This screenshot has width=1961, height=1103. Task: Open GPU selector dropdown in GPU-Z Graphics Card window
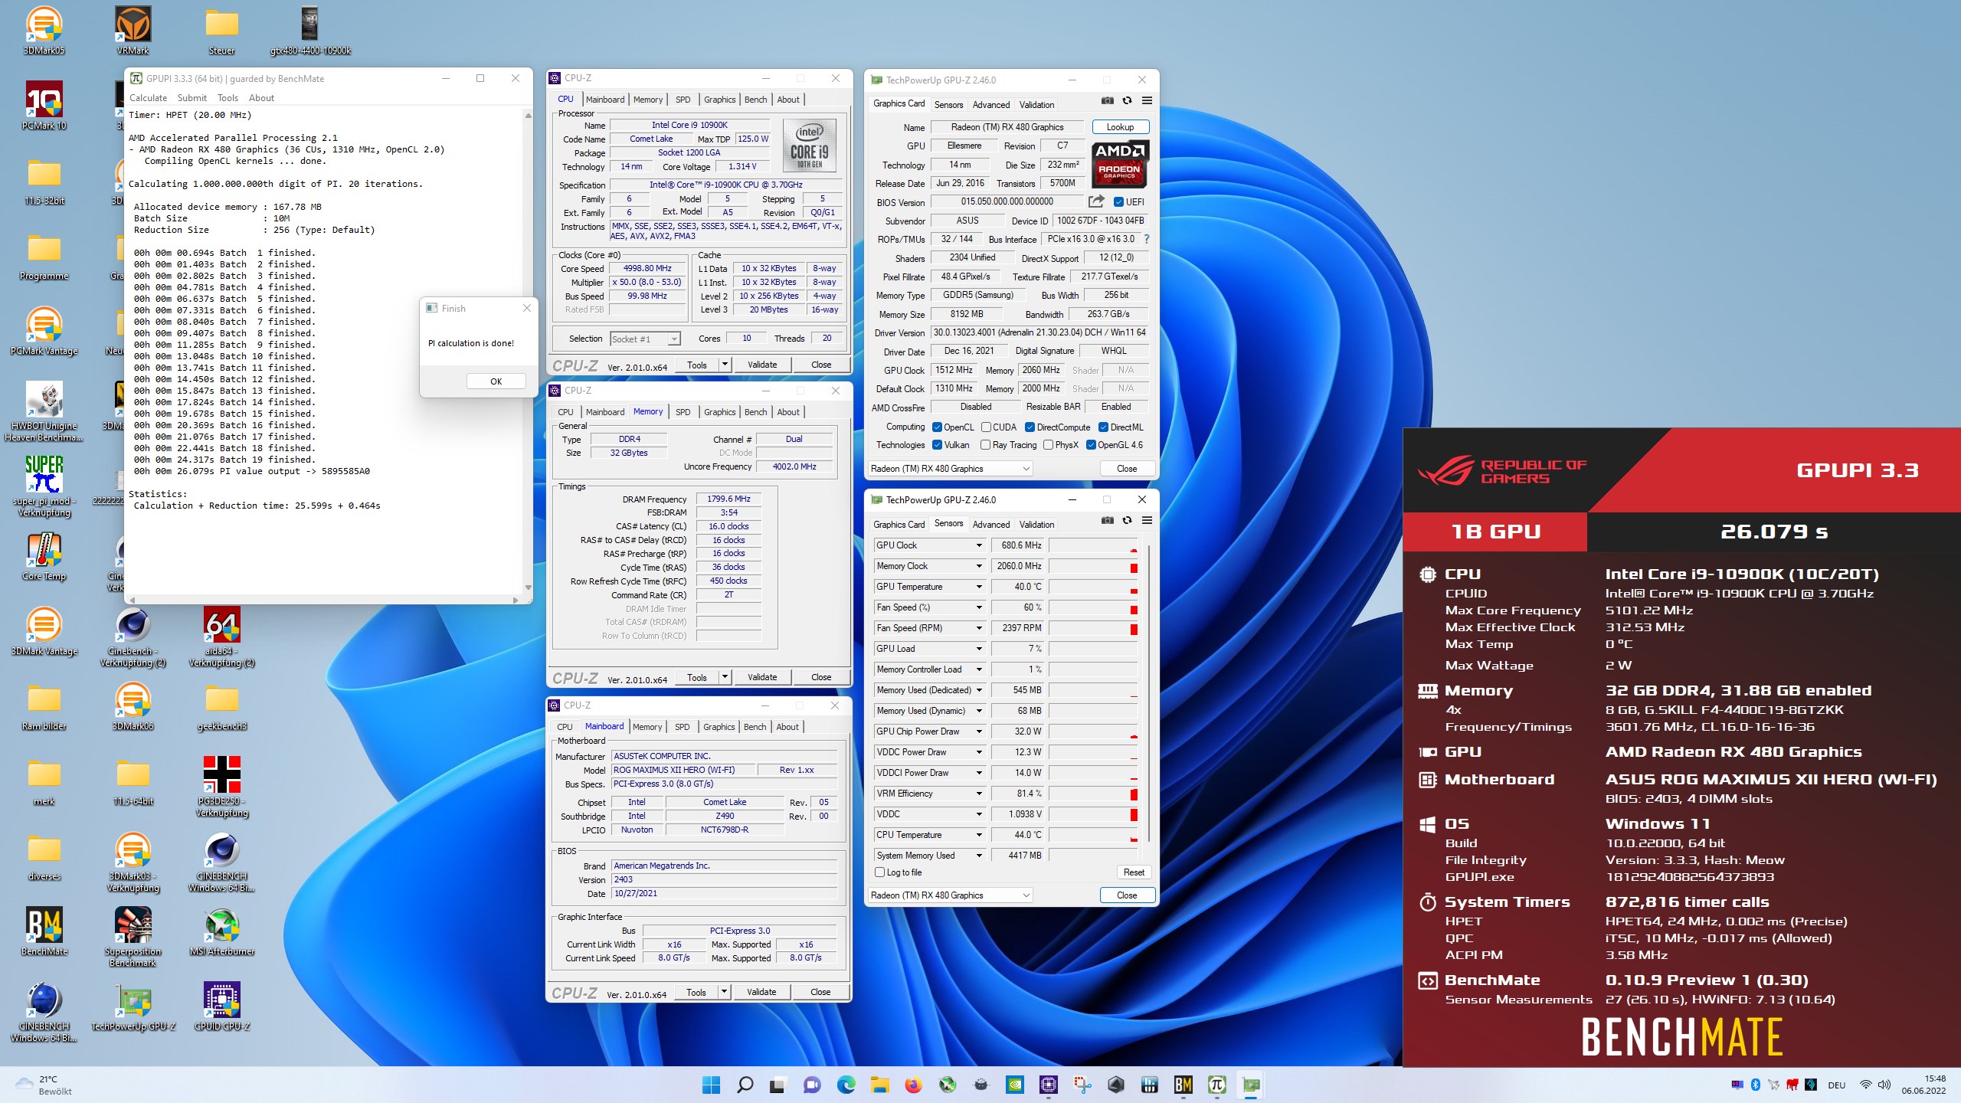click(x=950, y=469)
